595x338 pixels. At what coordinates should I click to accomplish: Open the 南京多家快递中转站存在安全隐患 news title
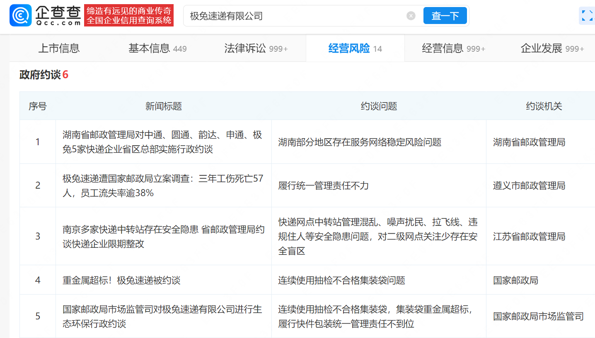coord(163,237)
